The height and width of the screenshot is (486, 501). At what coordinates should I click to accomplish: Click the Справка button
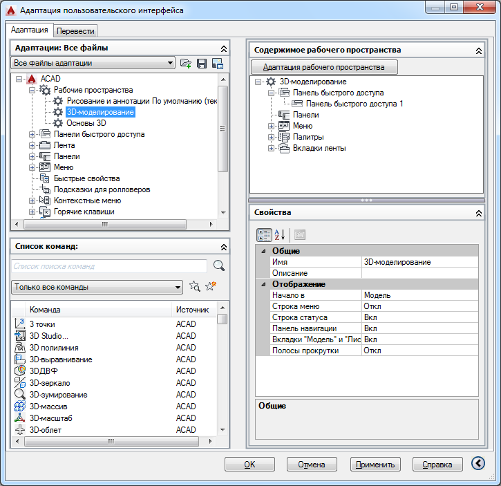[437, 465]
